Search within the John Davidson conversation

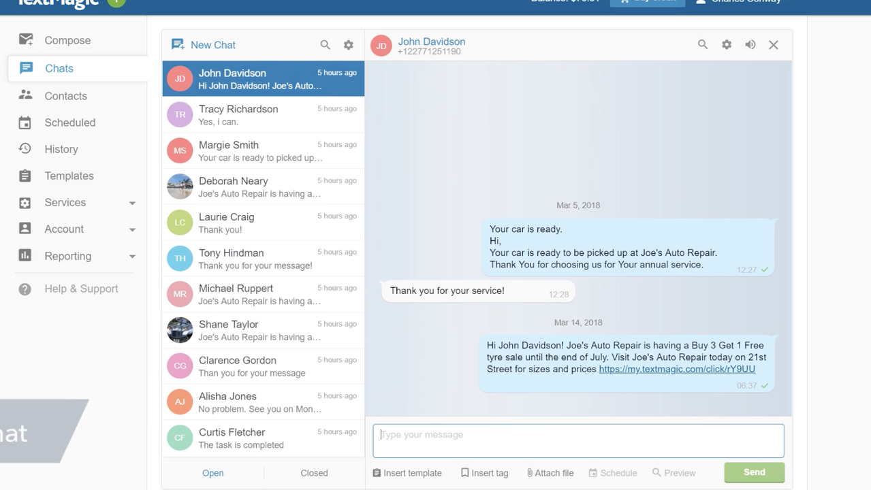[702, 44]
